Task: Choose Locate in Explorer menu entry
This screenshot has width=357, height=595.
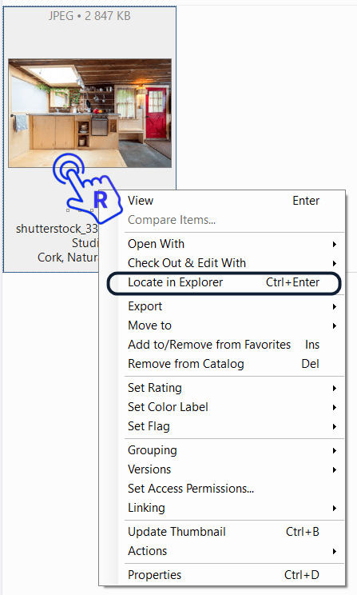Action: tap(224, 282)
